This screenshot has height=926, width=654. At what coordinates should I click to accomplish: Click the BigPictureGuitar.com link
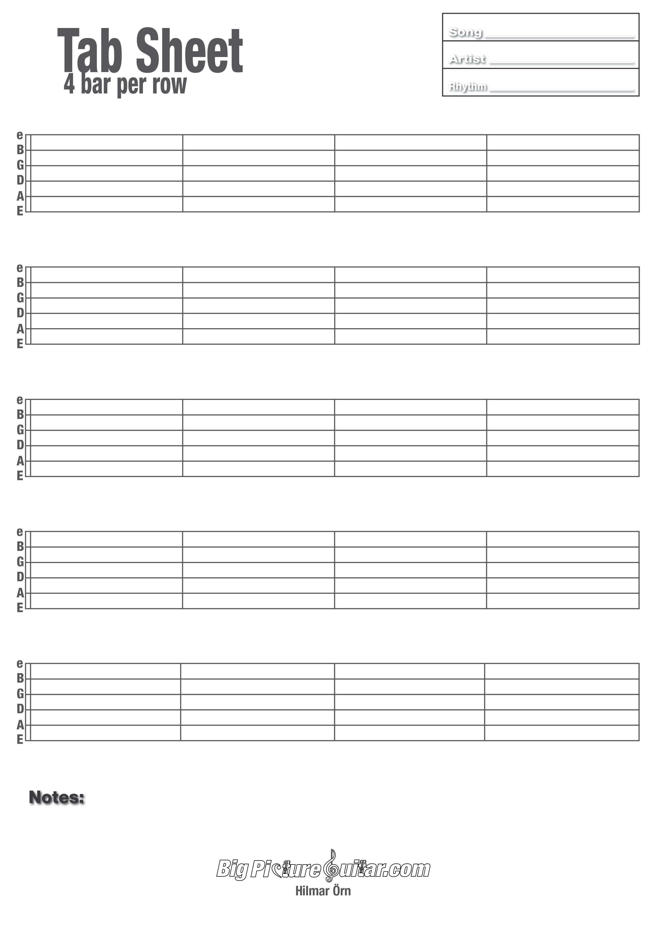(x=327, y=880)
